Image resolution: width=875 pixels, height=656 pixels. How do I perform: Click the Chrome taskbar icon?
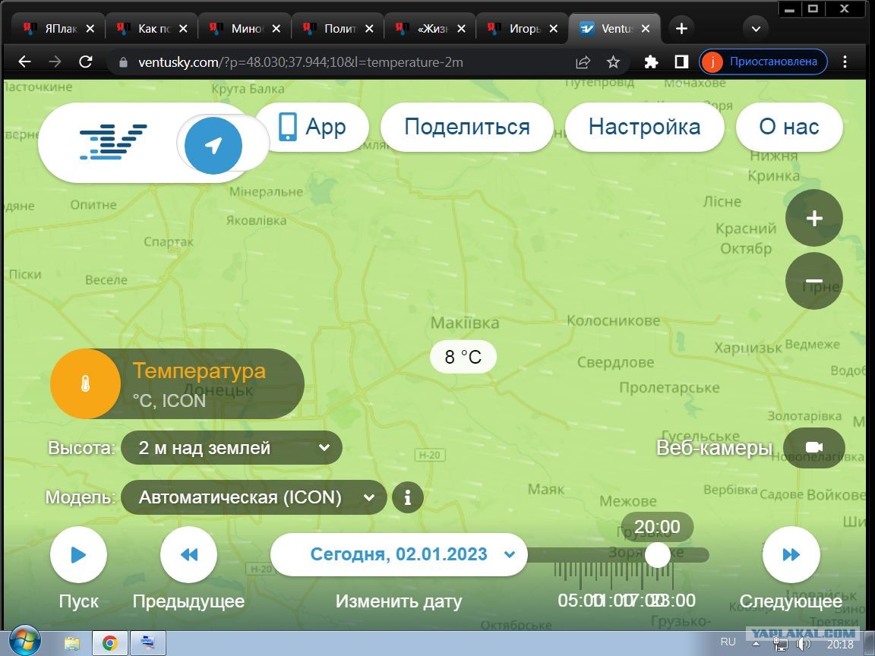110,643
